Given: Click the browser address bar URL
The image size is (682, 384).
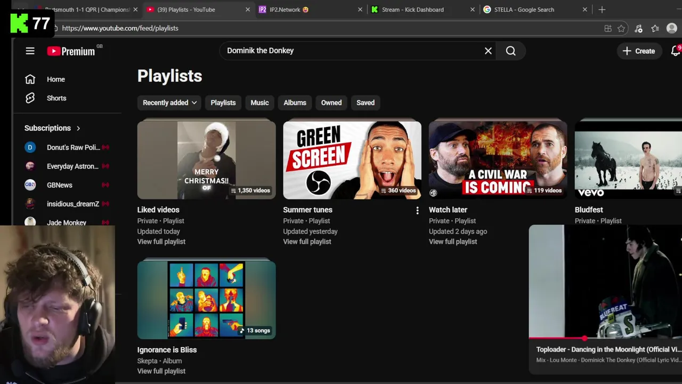Looking at the screenshot, I should (x=120, y=28).
